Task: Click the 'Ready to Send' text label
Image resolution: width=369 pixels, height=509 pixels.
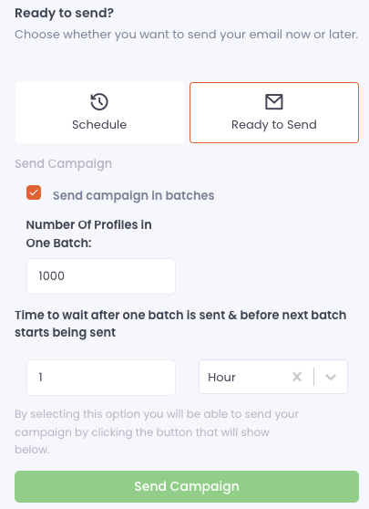Action: tap(274, 125)
